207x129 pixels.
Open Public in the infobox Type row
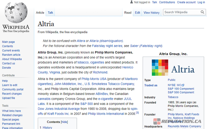coord(172,80)
